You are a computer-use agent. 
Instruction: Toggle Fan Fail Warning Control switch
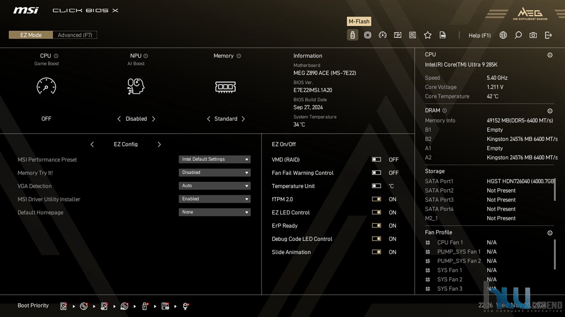[x=376, y=173]
